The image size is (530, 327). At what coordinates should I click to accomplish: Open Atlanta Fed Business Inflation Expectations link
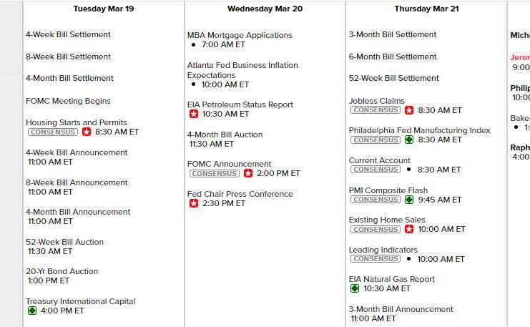[242, 70]
